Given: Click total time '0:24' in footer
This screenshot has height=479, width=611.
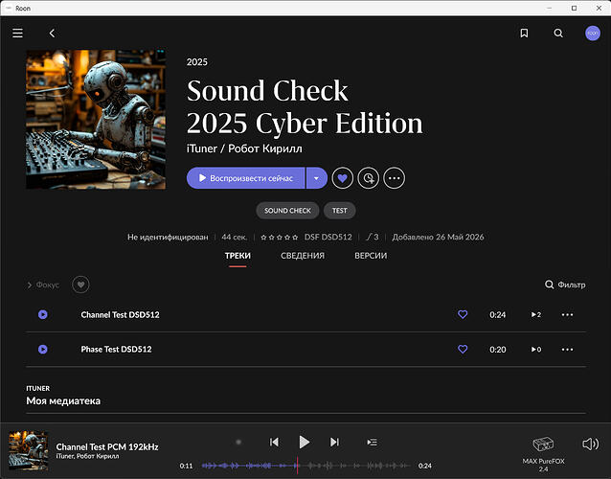Looking at the screenshot, I should [425, 466].
